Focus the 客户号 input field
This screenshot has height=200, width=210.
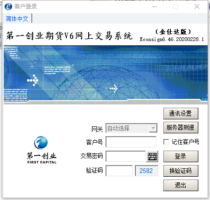click(x=131, y=142)
